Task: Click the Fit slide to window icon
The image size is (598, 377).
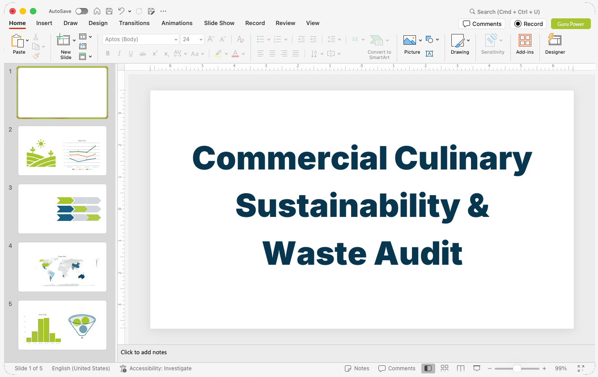Action: [581, 369]
